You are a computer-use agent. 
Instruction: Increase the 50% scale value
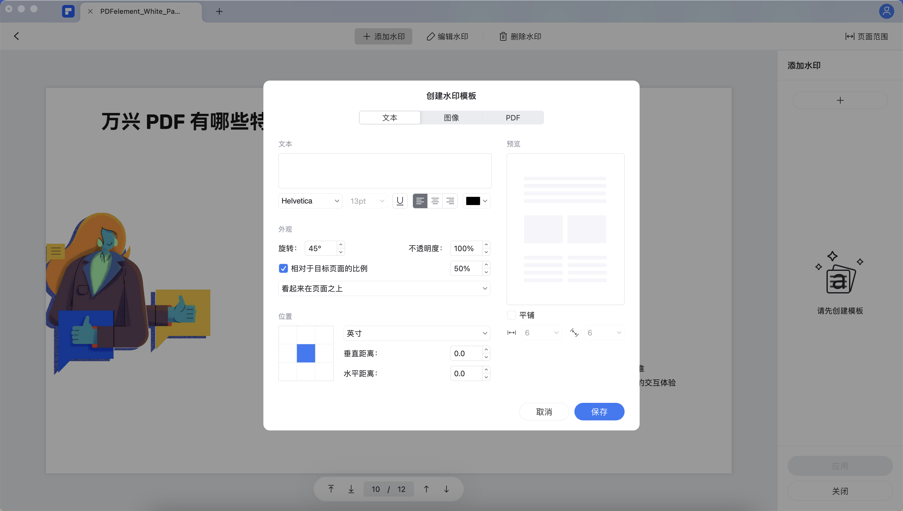click(486, 265)
